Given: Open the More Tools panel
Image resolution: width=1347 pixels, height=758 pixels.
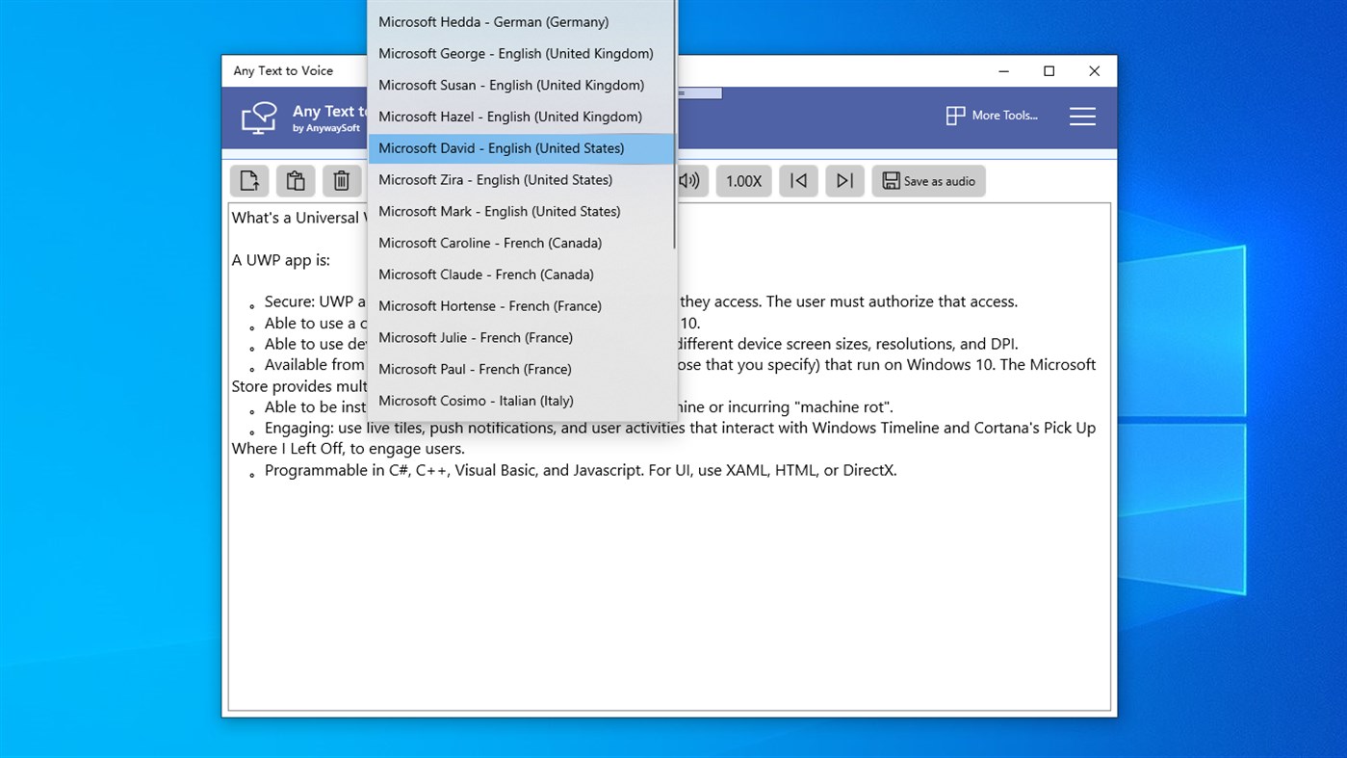Looking at the screenshot, I should coord(992,116).
